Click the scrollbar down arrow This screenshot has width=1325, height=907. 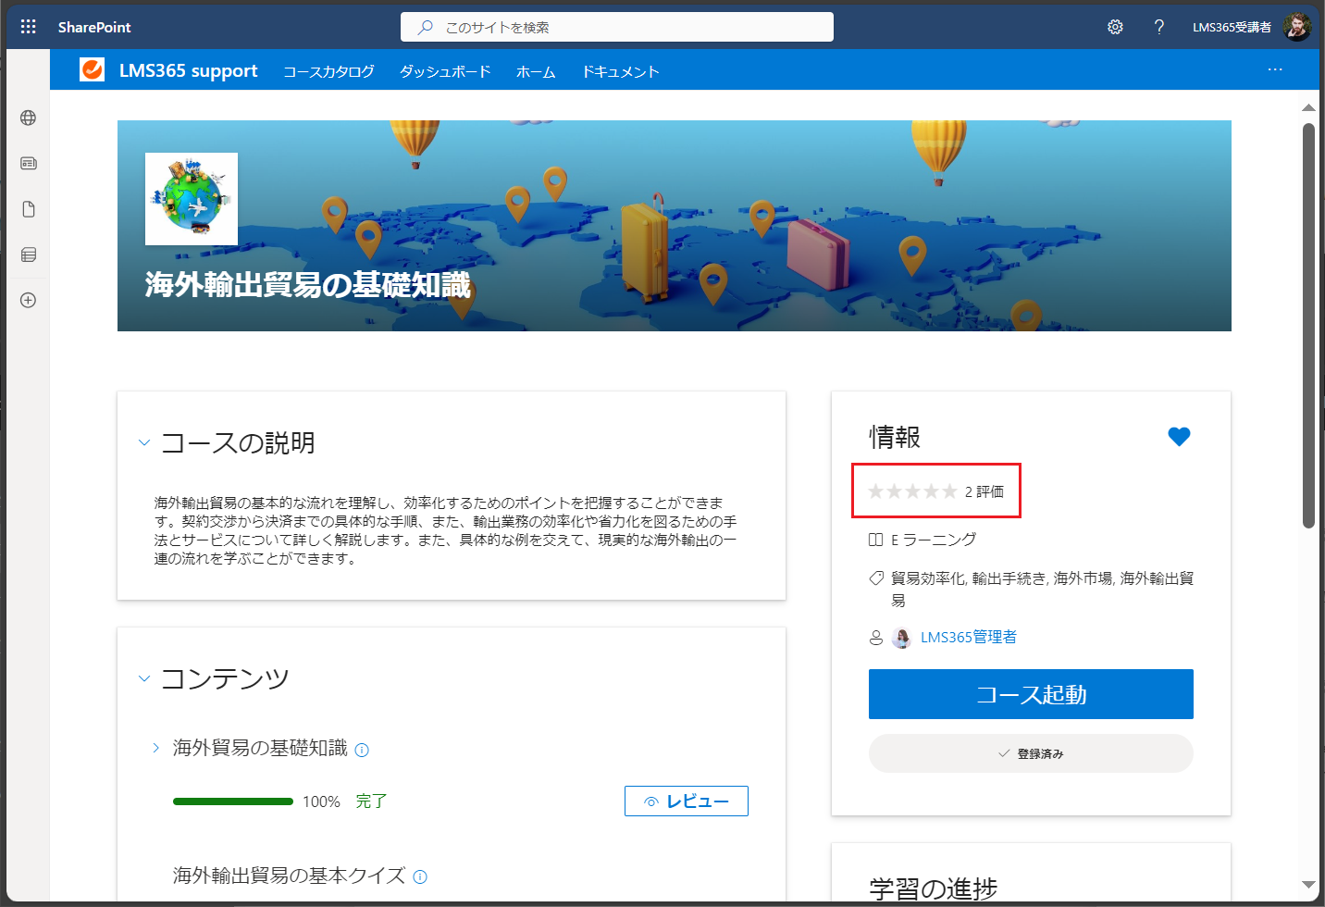click(x=1308, y=885)
